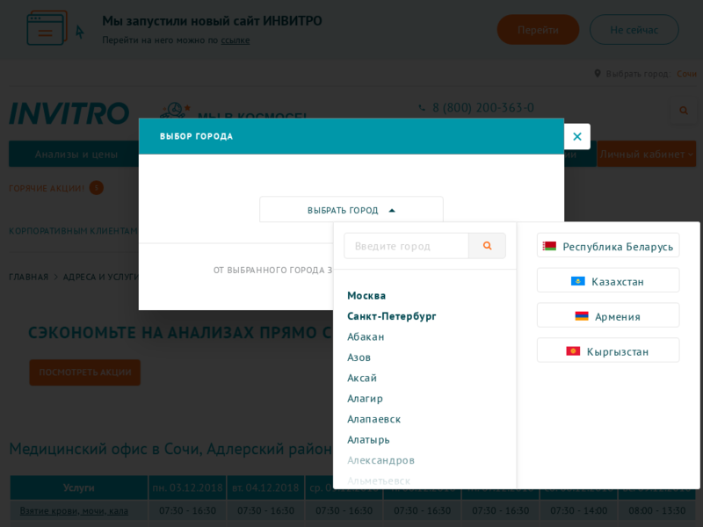Click the Belarus flag icon
The height and width of the screenshot is (527, 703).
pos(549,246)
